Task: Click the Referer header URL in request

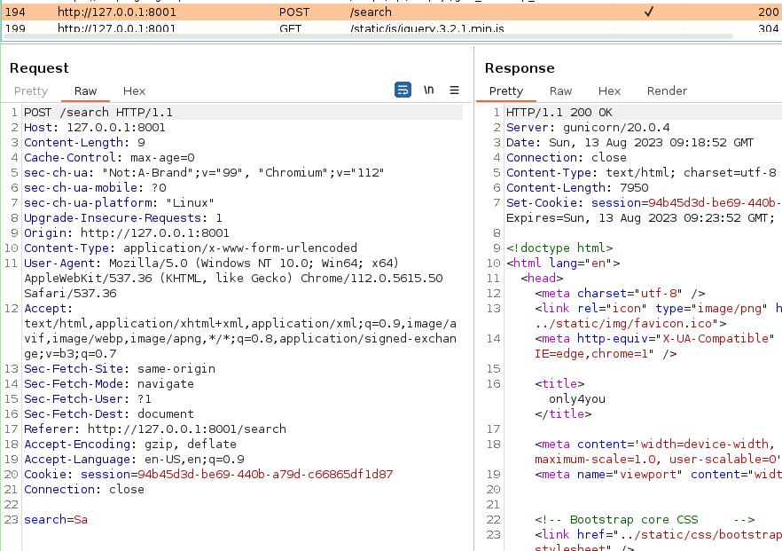Action: [x=186, y=429]
